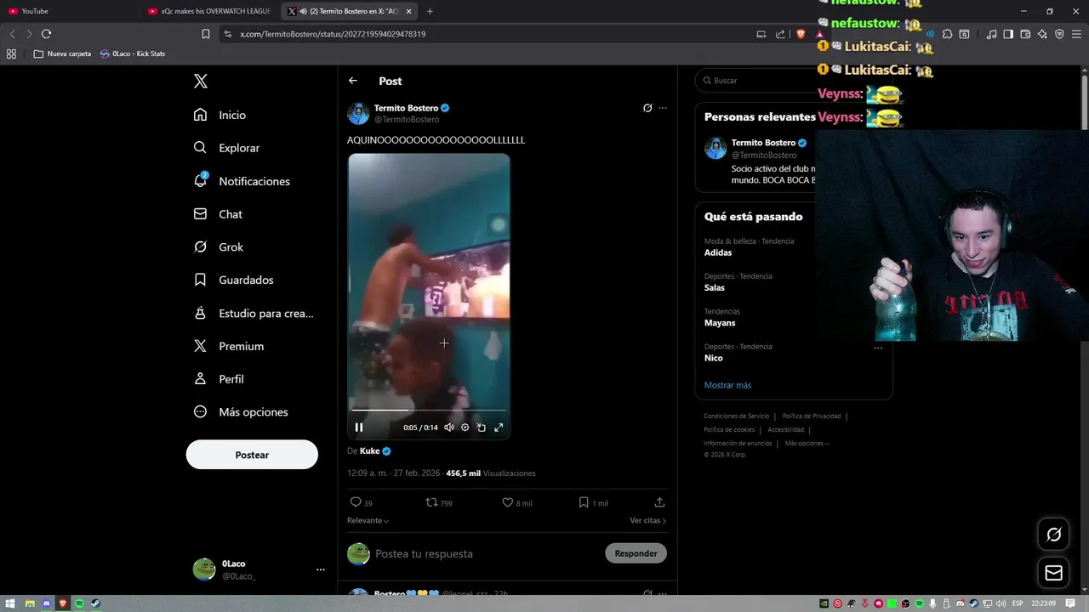This screenshot has width=1089, height=612.
Task: Click the browser bookmark icon
Action: click(206, 34)
